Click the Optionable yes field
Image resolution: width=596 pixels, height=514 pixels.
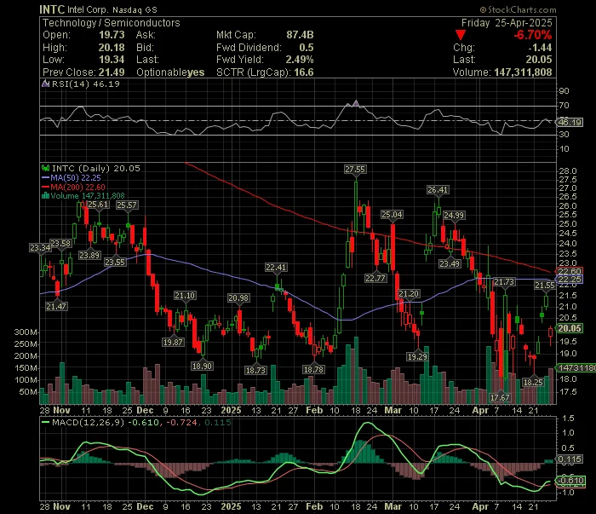170,72
